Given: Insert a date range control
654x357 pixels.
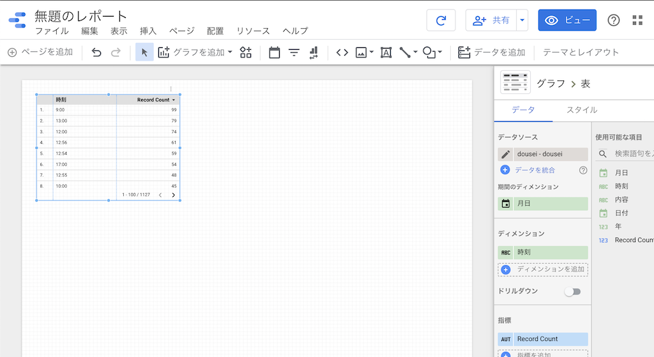Looking at the screenshot, I should (275, 52).
